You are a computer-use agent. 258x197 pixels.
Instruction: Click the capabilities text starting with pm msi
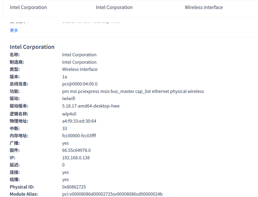(133, 91)
